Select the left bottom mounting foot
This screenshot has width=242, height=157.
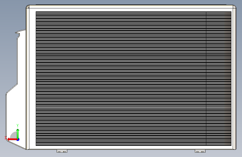62,151
